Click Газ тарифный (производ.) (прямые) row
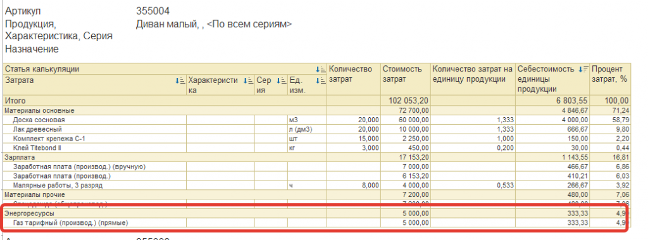The image size is (648, 240). click(317, 223)
